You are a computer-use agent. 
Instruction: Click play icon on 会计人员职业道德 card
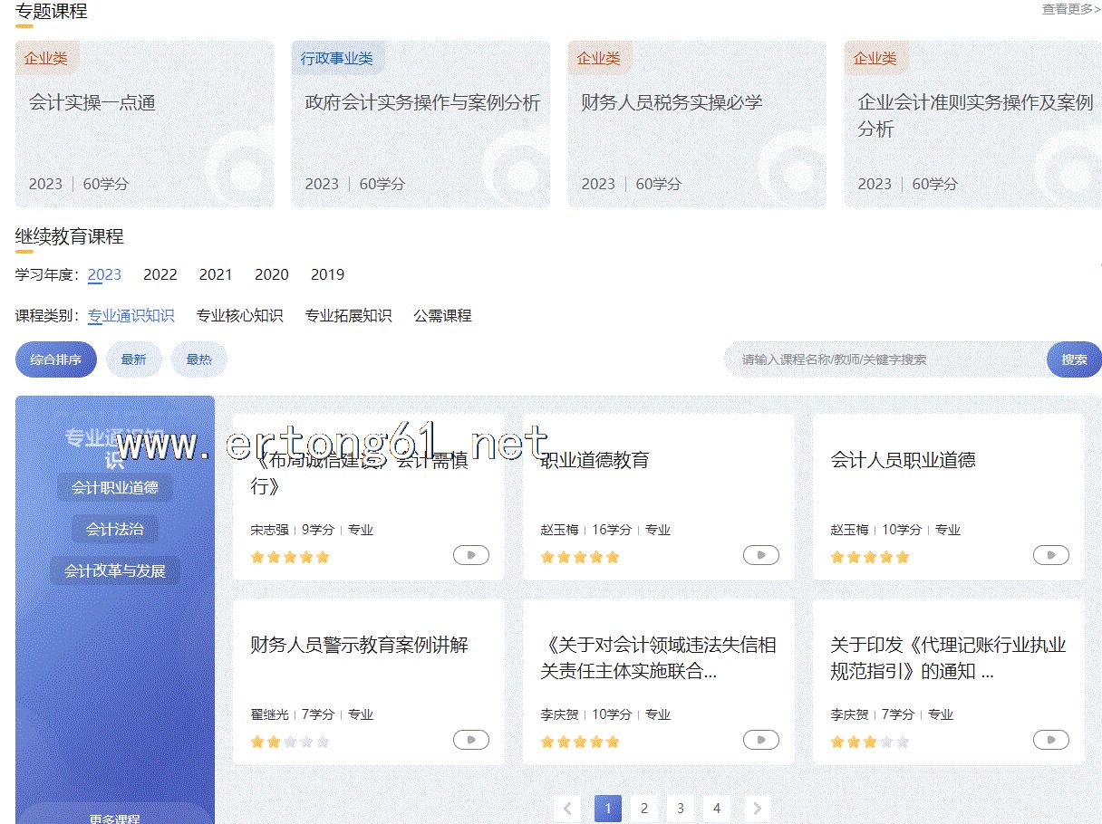(x=1050, y=555)
